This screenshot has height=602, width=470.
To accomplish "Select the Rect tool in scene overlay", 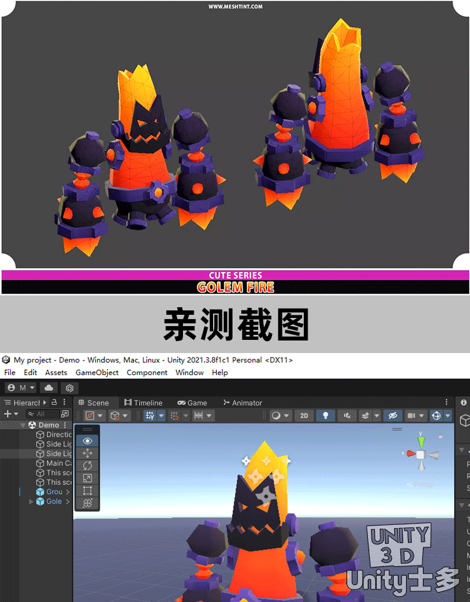I will [87, 490].
